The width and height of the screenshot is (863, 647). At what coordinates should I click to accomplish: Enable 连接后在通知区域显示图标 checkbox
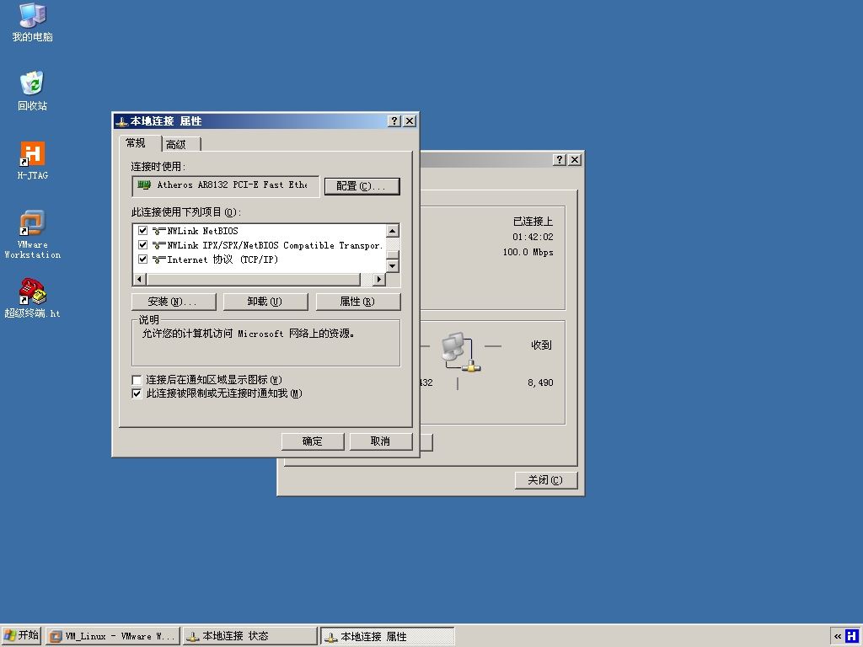[x=137, y=380]
